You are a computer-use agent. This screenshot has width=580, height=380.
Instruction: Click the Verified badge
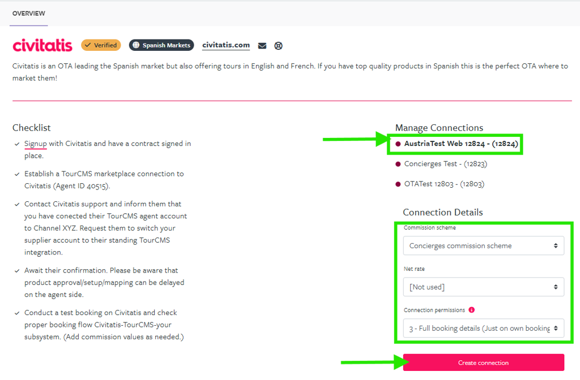(101, 45)
